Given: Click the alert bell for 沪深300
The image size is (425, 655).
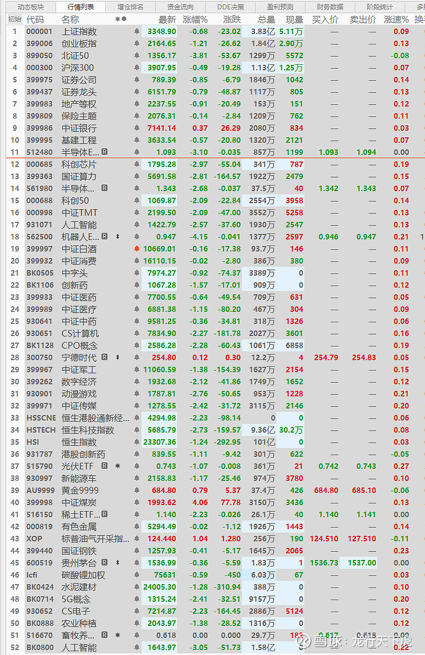Looking at the screenshot, I should (x=137, y=68).
